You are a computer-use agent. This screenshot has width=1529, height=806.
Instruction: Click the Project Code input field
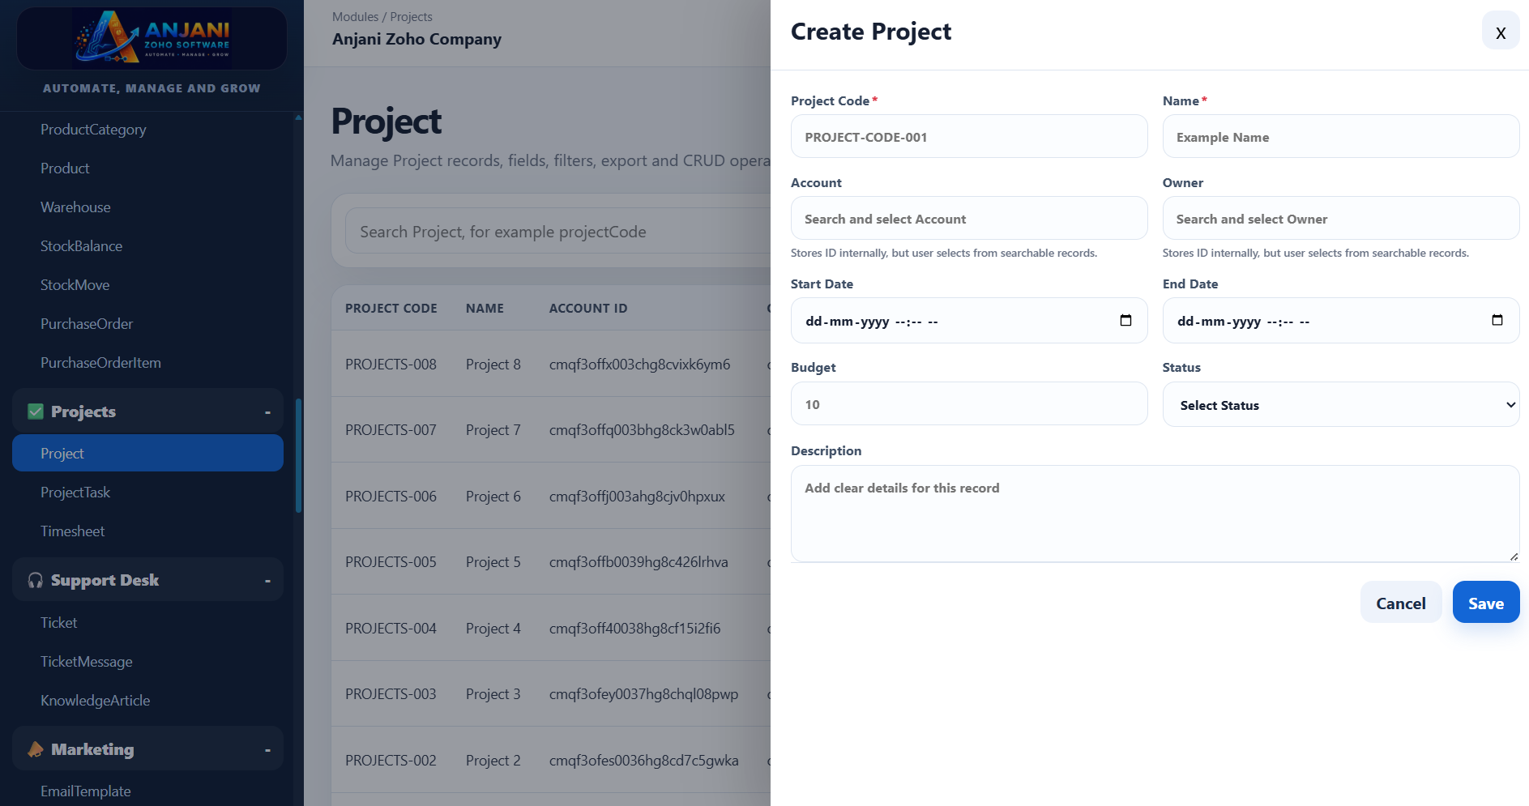(x=969, y=136)
